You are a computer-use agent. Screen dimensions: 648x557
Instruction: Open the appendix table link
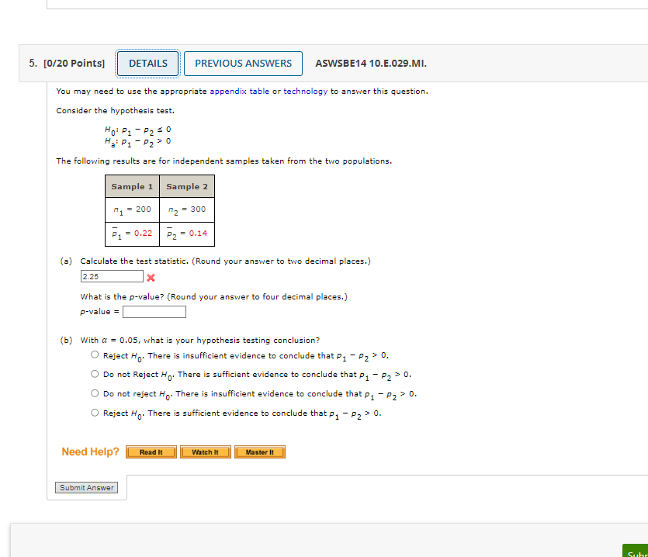point(239,92)
